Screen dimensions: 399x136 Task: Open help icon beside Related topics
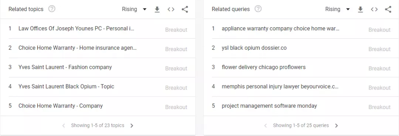[x=52, y=9]
